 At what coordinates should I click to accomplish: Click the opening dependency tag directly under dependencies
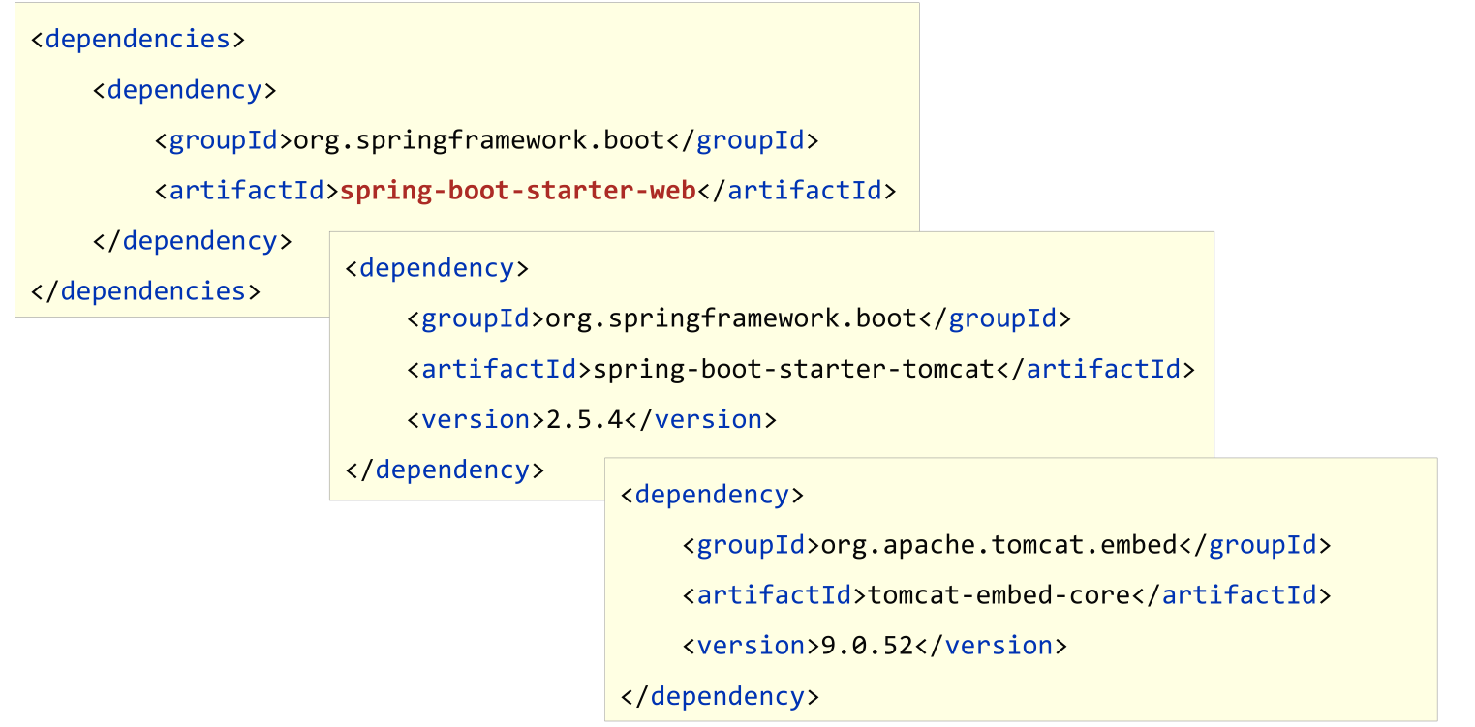[x=185, y=90]
